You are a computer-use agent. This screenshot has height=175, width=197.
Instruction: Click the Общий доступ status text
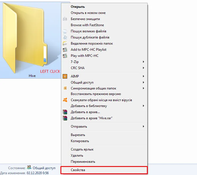[44, 168]
